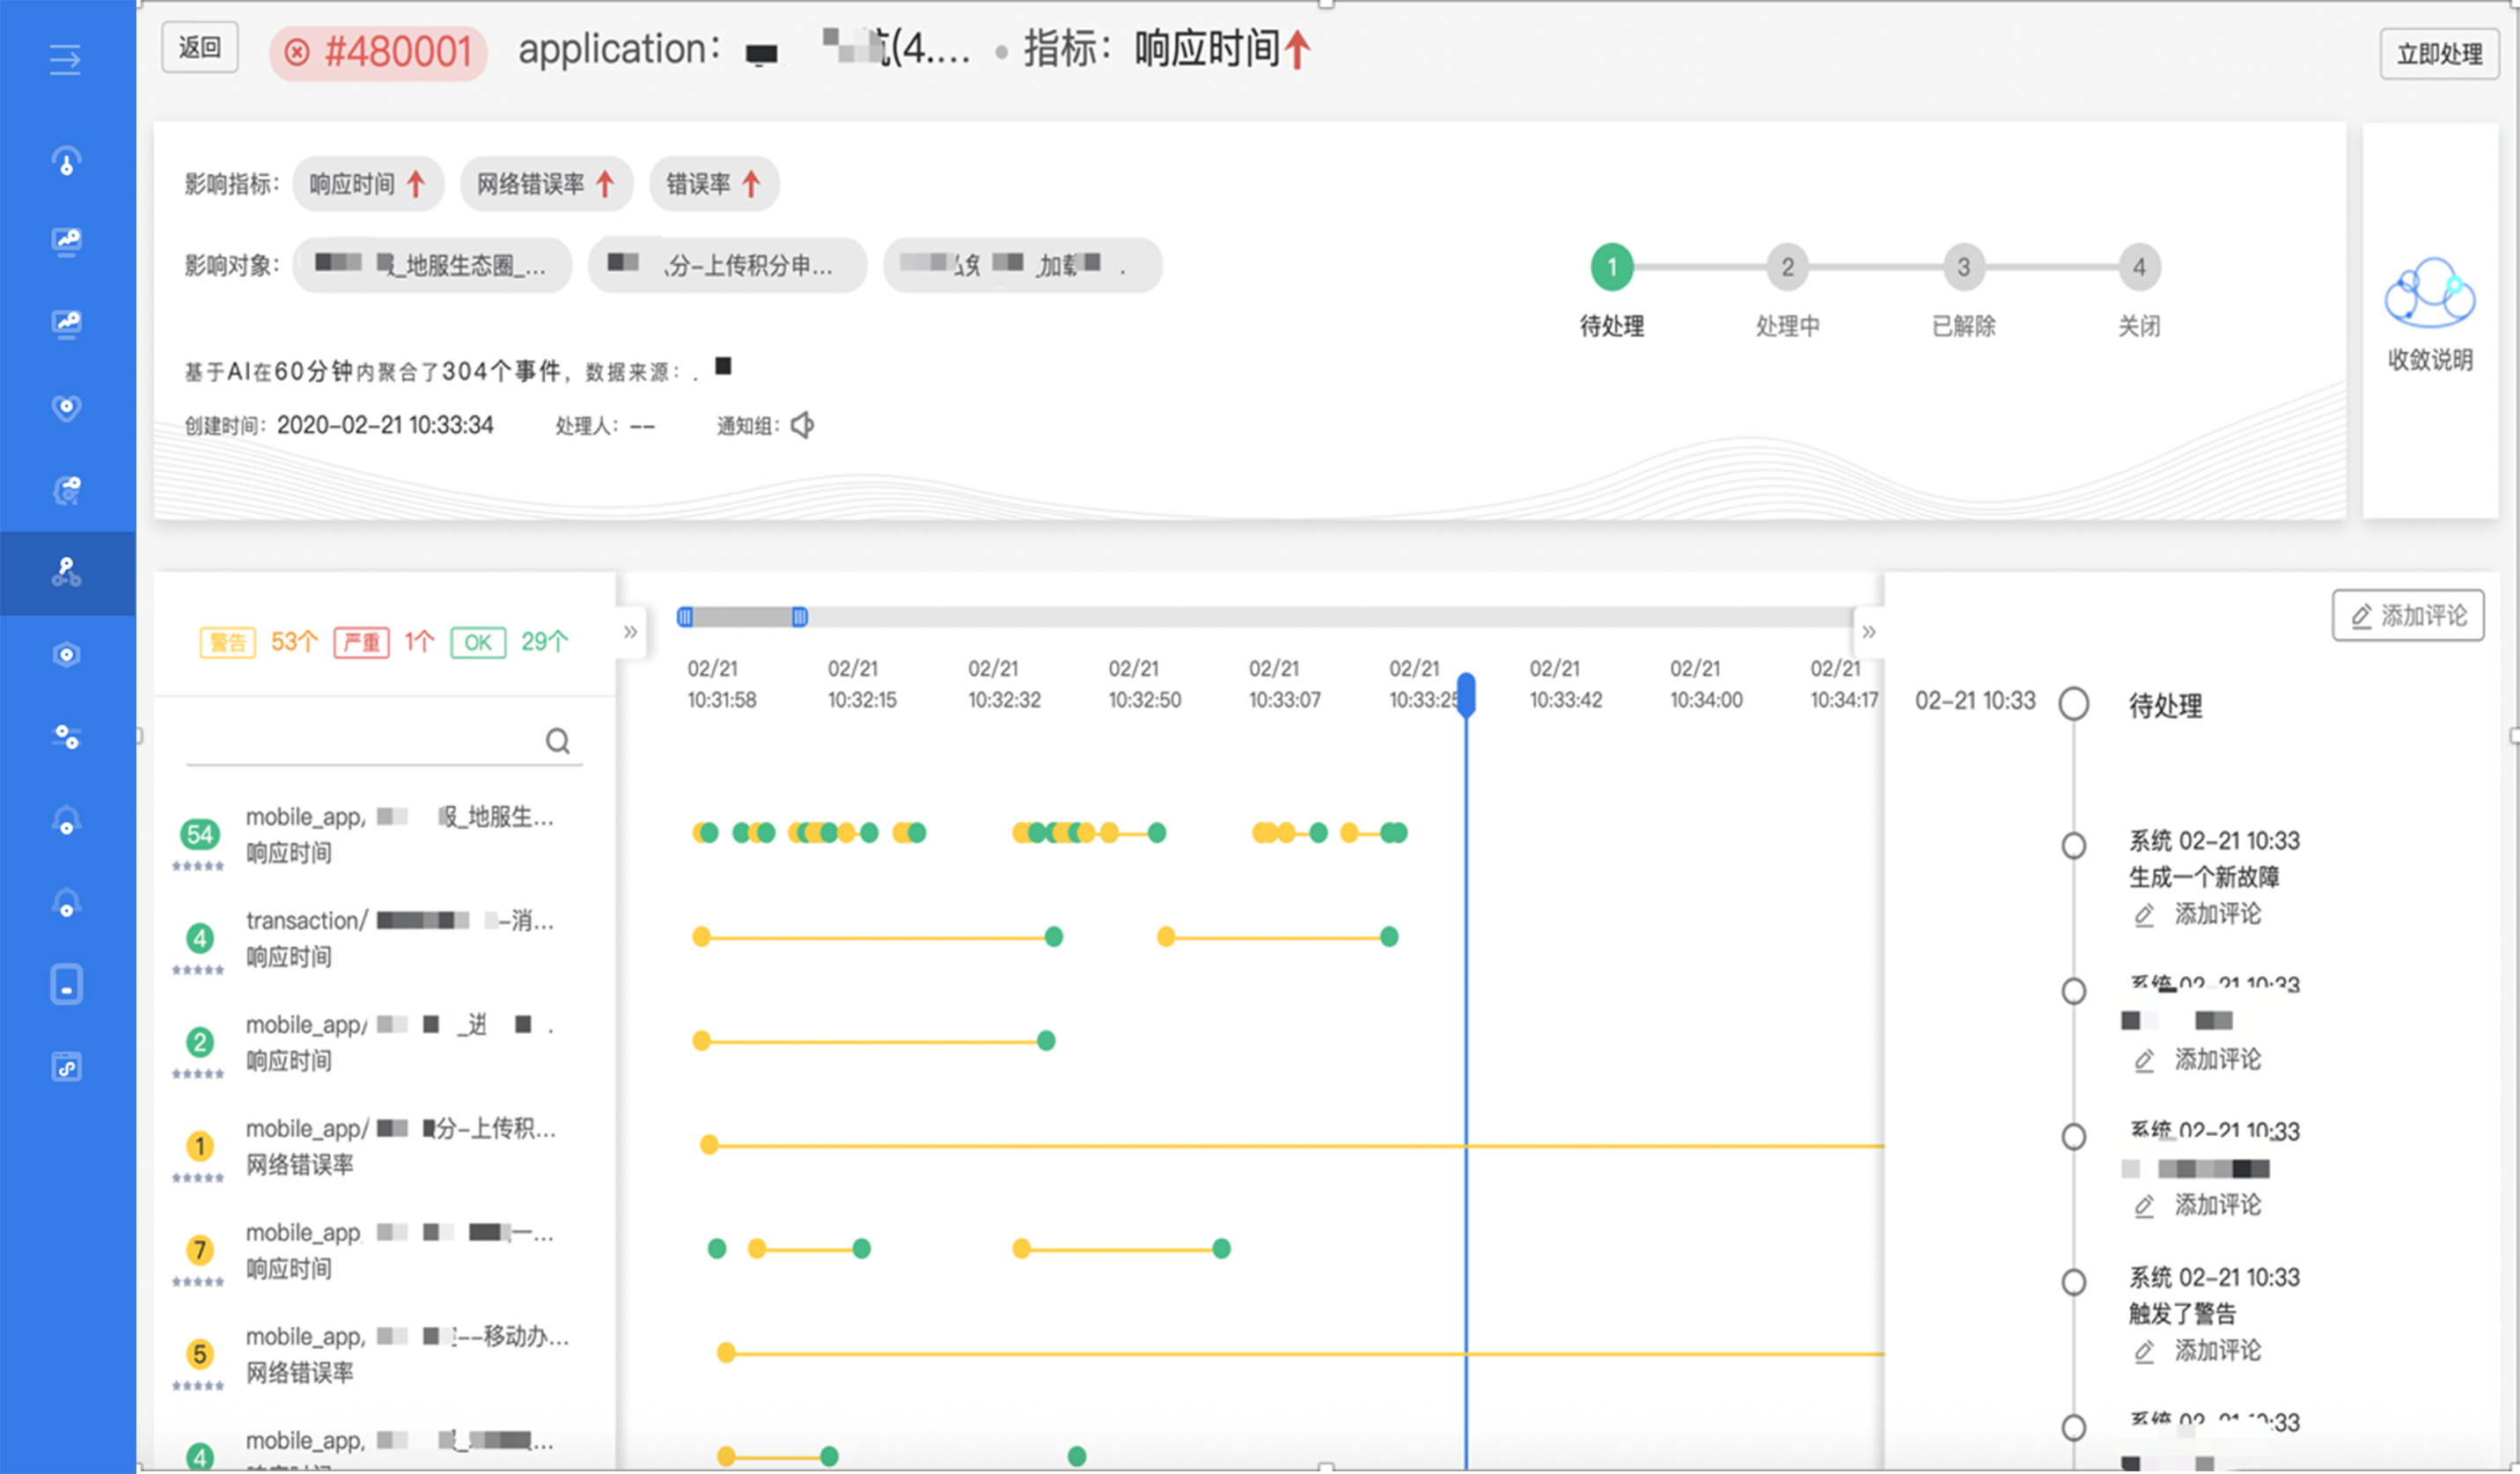Filter events by the OK tag
The height and width of the screenshot is (1474, 2520).
tap(478, 642)
